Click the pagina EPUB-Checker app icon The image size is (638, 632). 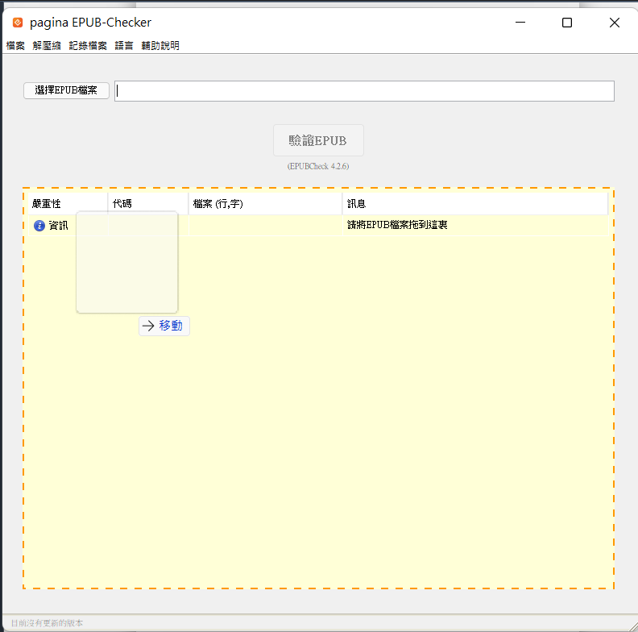(x=18, y=23)
